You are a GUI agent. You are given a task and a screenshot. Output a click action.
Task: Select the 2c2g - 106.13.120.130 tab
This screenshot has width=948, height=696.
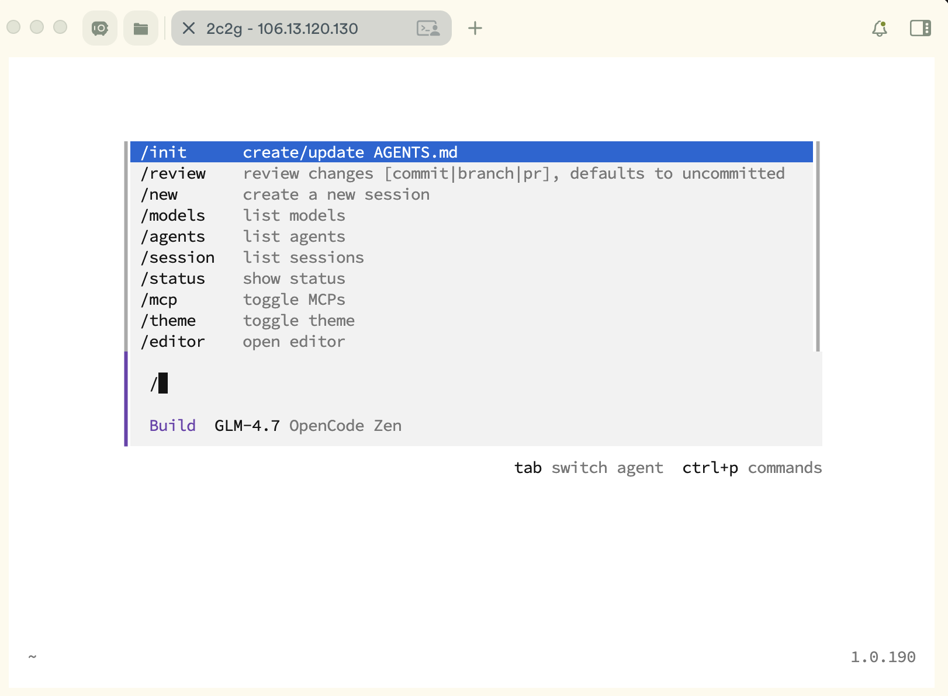click(282, 28)
